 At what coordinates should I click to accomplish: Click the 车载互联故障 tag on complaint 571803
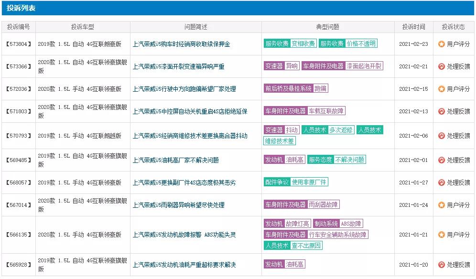click(x=327, y=111)
